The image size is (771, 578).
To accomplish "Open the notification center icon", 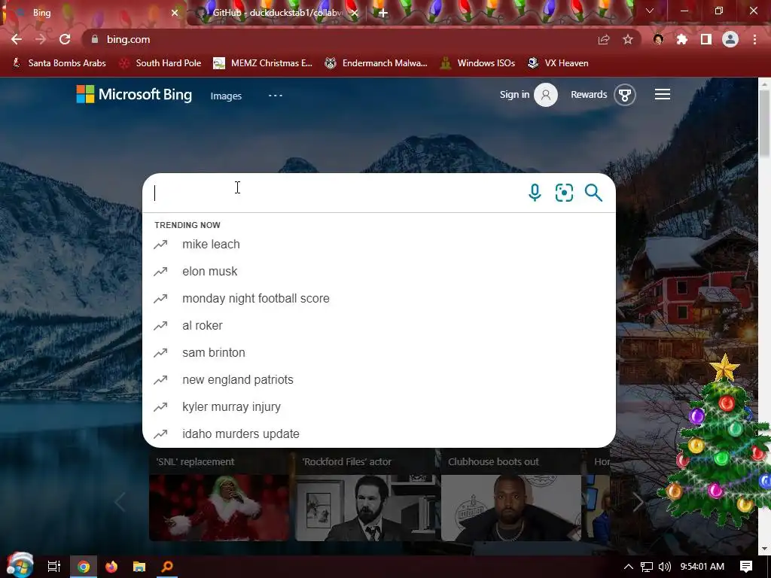I will click(x=746, y=567).
